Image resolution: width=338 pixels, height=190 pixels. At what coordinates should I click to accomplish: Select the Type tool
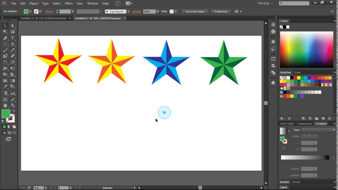[x=13, y=38]
